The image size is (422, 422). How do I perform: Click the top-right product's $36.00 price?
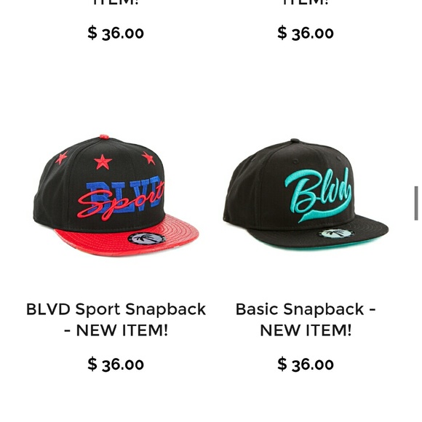[306, 33]
